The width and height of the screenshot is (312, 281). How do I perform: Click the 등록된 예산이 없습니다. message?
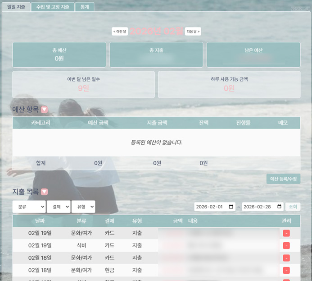pos(156,142)
